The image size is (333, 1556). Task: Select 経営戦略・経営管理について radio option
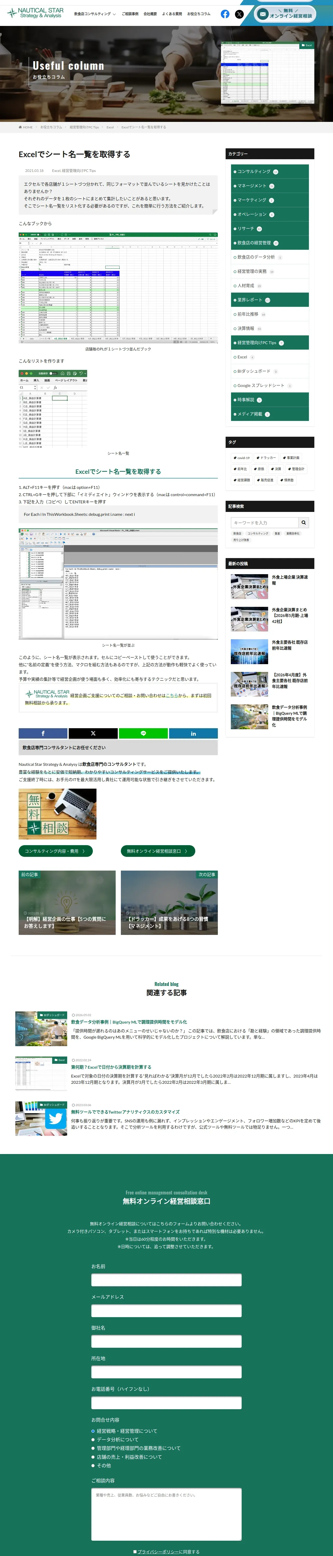pos(93,1431)
